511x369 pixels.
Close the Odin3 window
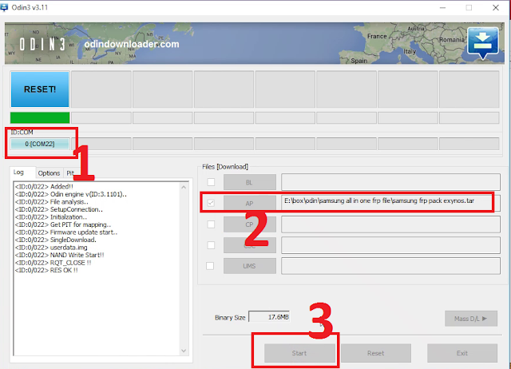point(496,7)
